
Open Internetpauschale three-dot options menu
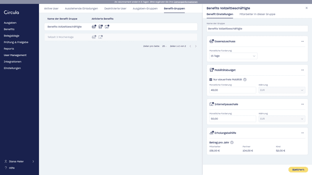pos(302,104)
